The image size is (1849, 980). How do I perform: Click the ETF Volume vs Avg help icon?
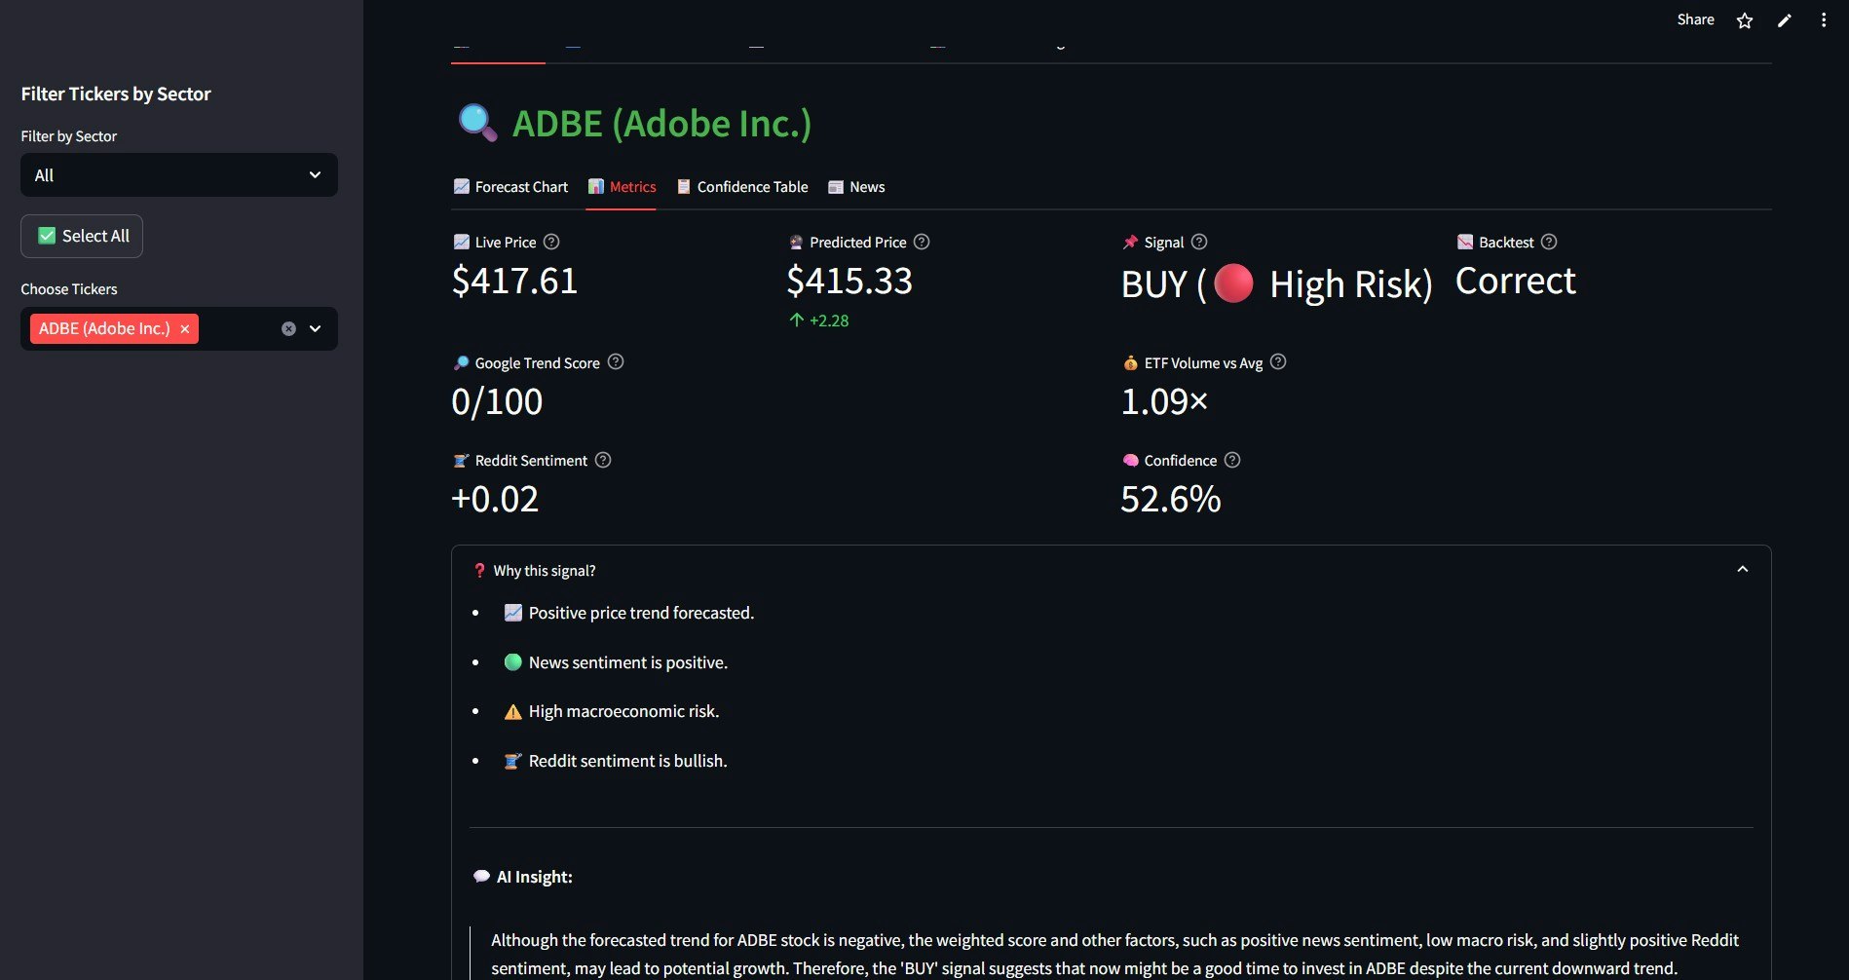pos(1278,361)
